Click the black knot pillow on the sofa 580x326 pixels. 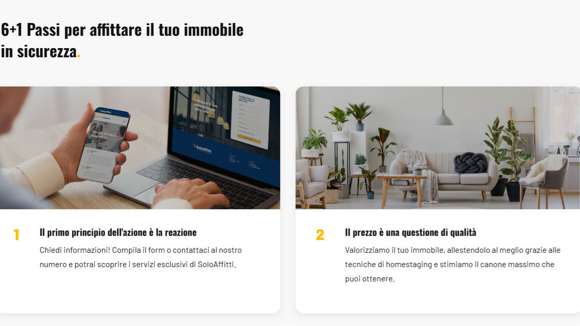(x=470, y=163)
